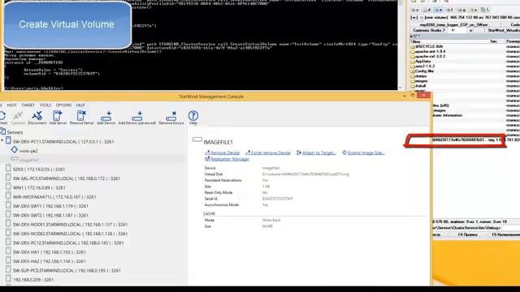Open the TARGET menu

[x=28, y=105]
